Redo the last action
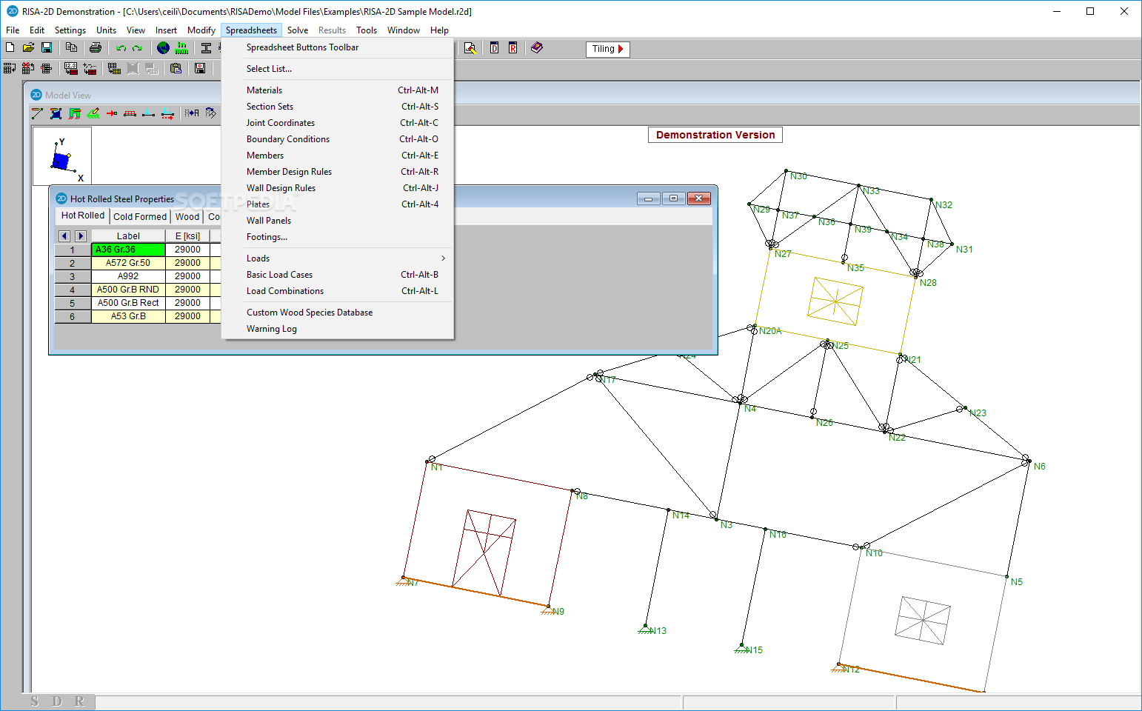1142x711 pixels. click(x=138, y=48)
